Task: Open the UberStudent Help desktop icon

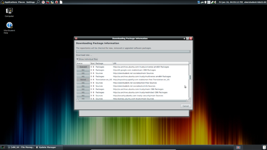Action: tap(9, 26)
